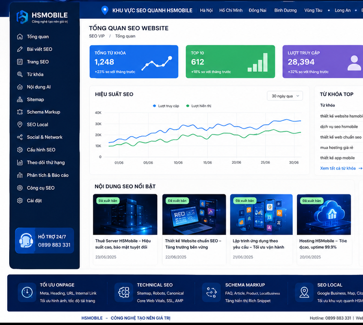Image resolution: width=363 pixels, height=325 pixels.
Task: Click the Schema Markup icon in sidebar
Action: click(x=20, y=112)
